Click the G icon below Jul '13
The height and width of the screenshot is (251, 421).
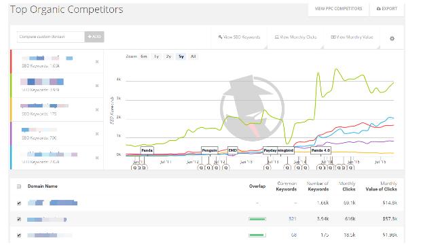267,167
